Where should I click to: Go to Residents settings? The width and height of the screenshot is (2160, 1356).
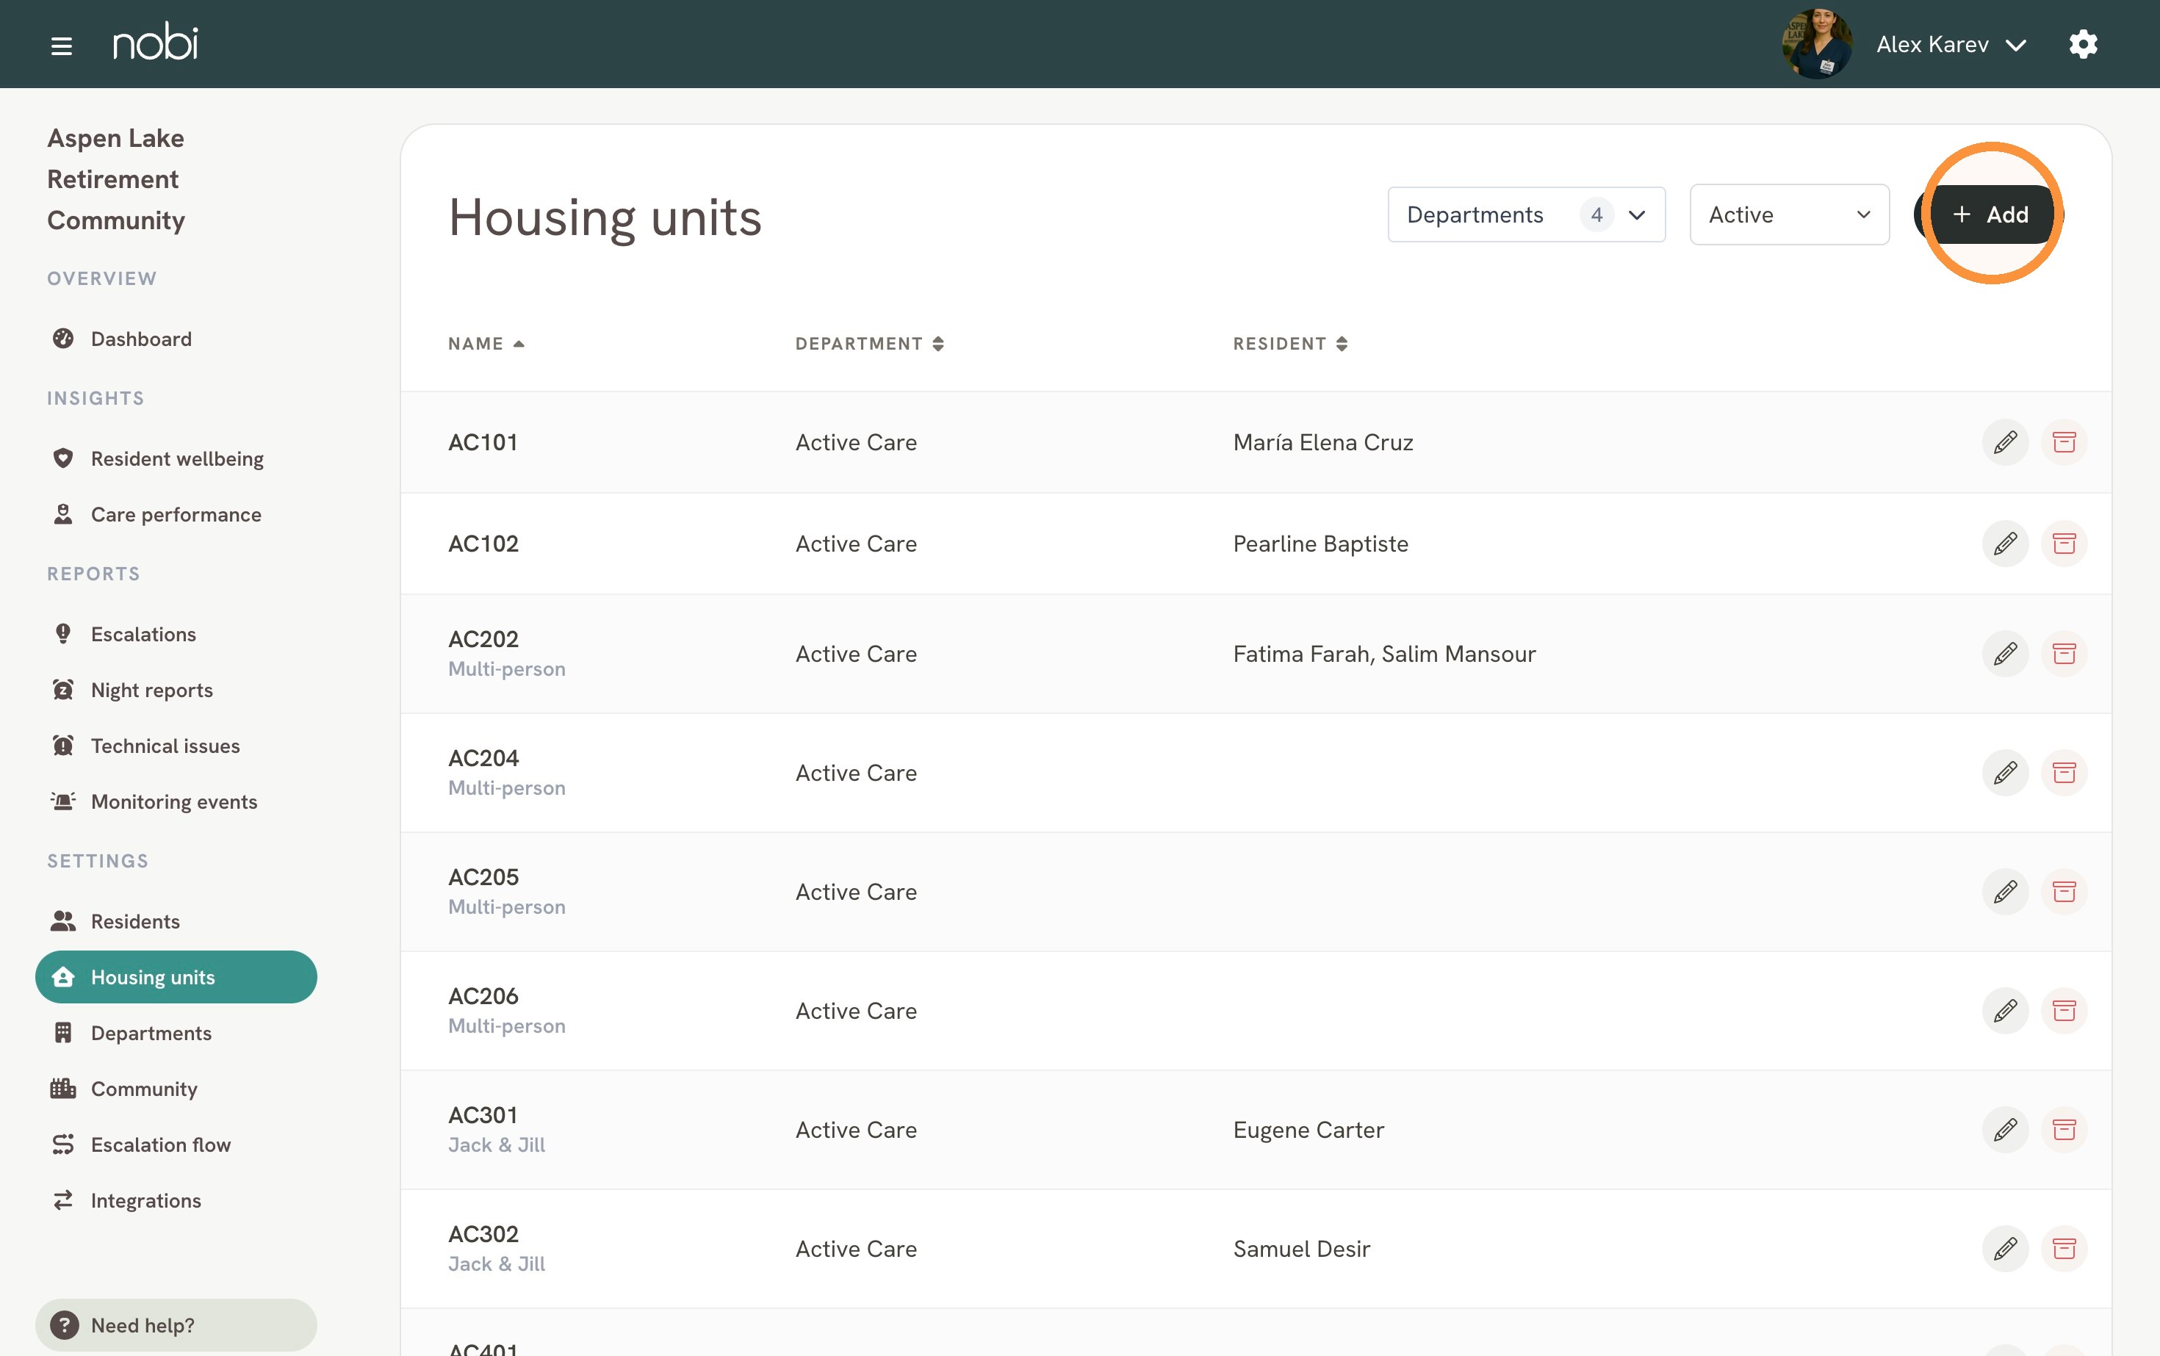coord(176,921)
